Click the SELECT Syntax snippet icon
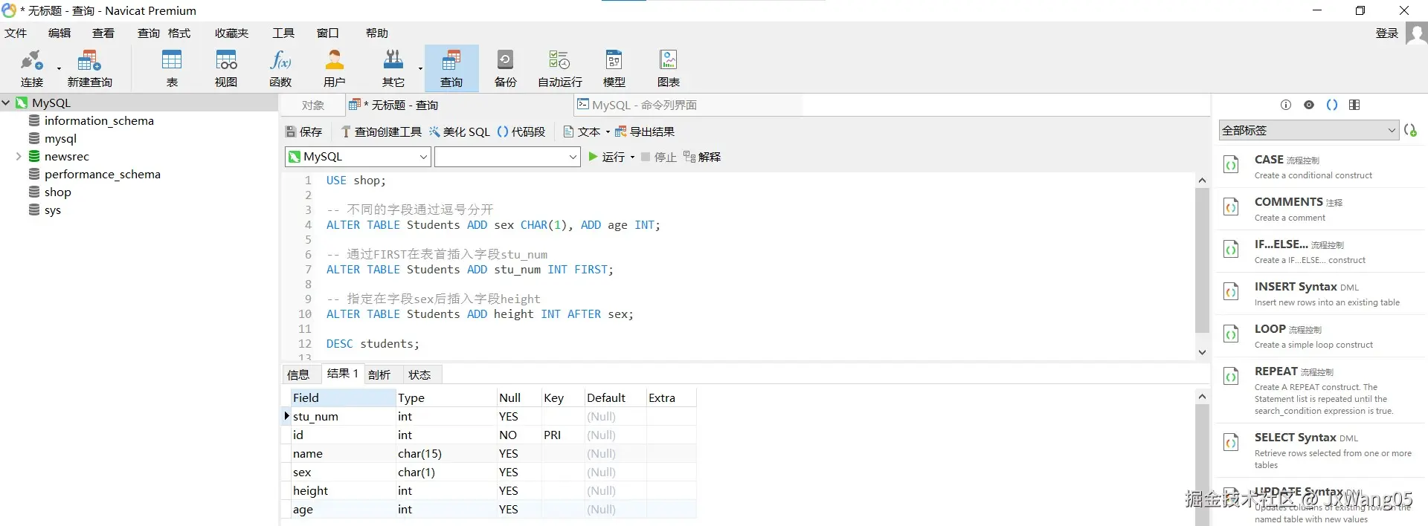The height and width of the screenshot is (526, 1428). [1232, 443]
